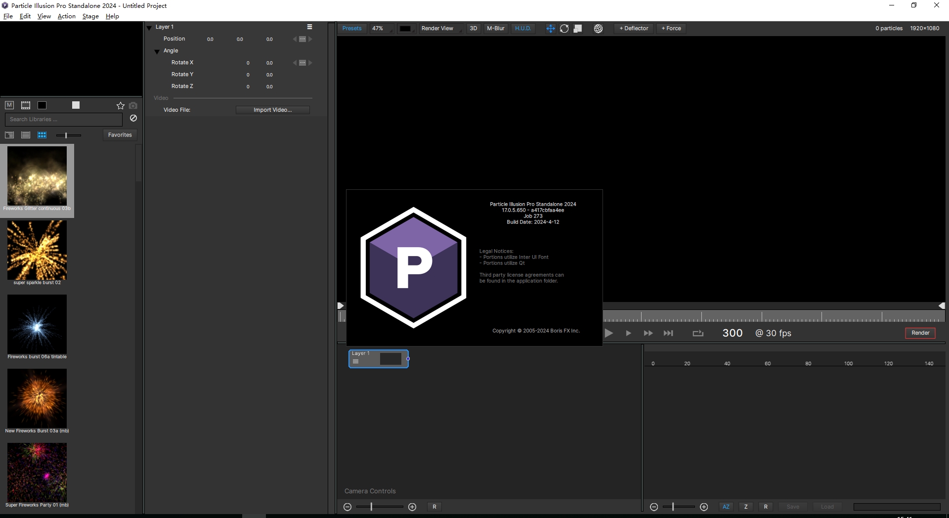Image resolution: width=949 pixels, height=518 pixels.
Task: Open the world/globe settings icon
Action: point(599,29)
